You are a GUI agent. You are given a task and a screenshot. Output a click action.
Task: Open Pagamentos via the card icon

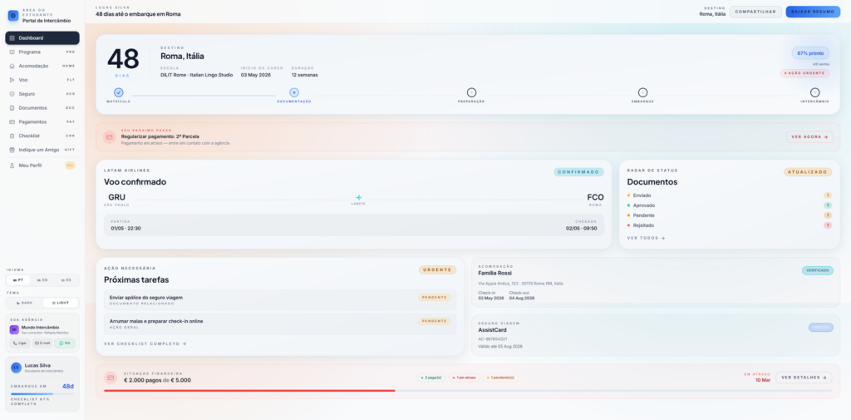12,121
